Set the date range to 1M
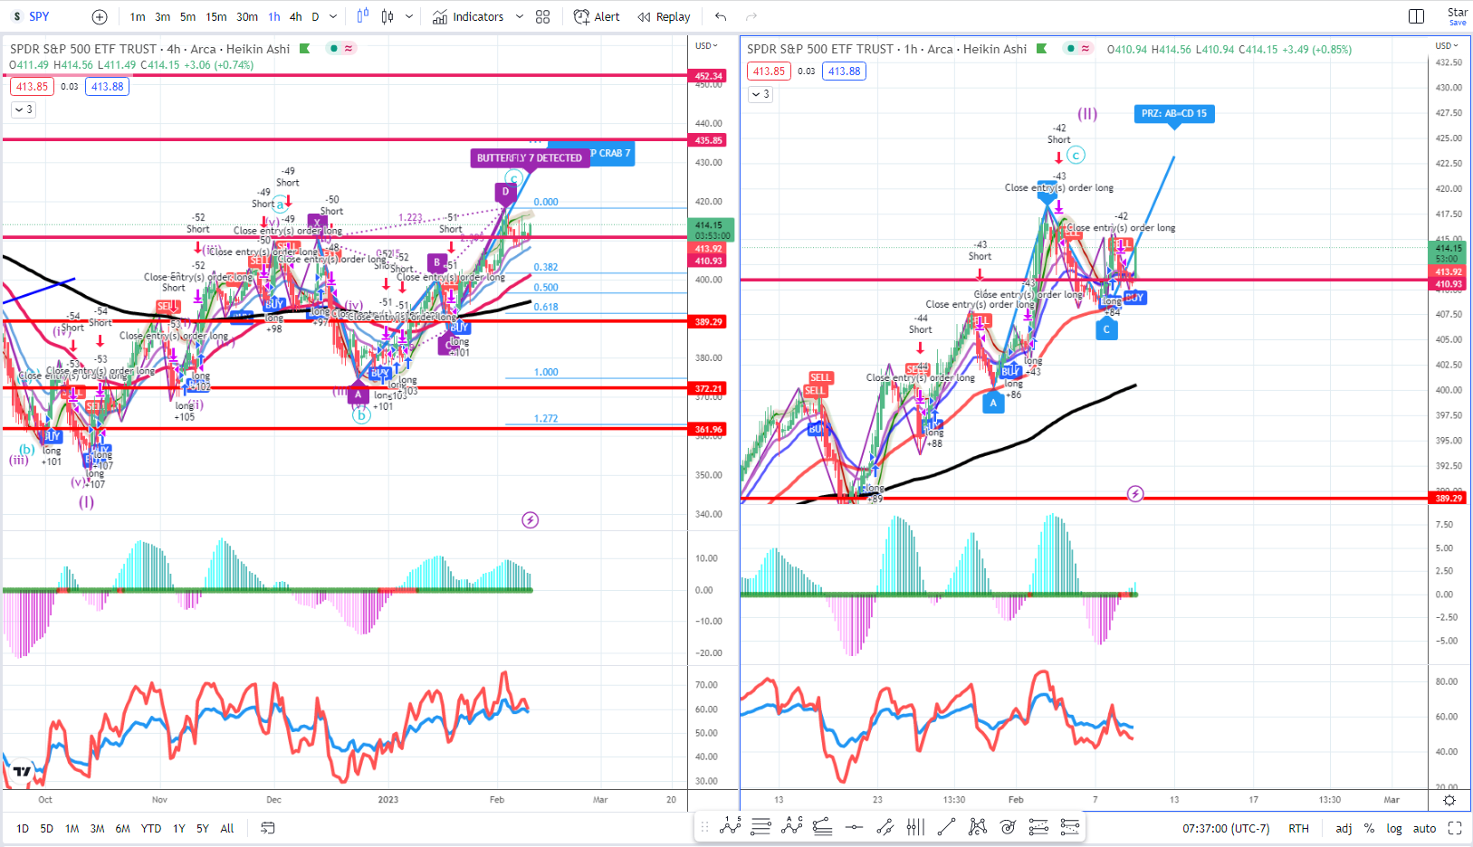1473x847 pixels. tap(72, 828)
